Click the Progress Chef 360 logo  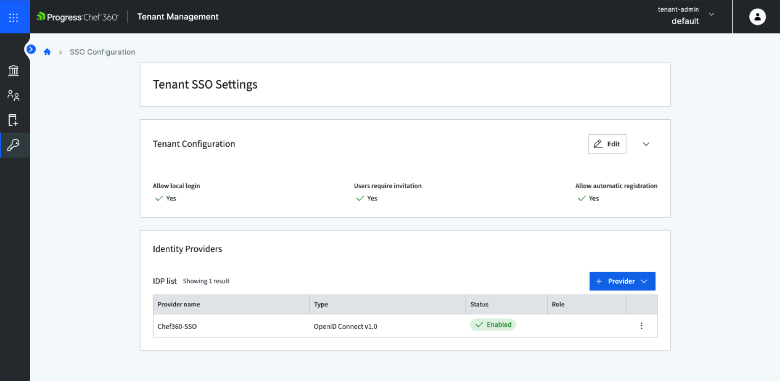pos(78,17)
